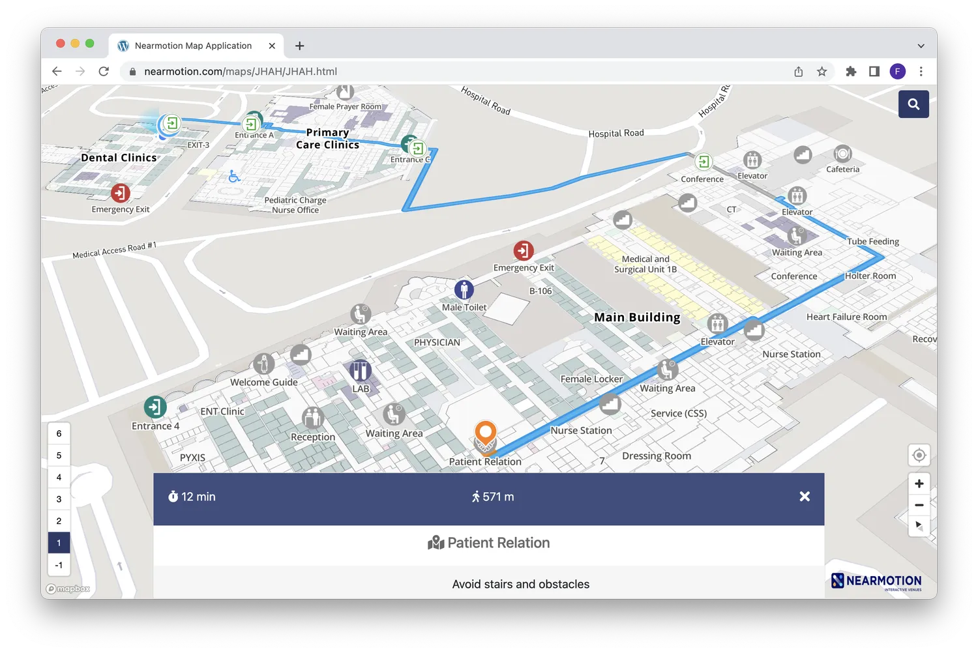Open a new browser tab
Screen dimensions: 978x653
click(300, 46)
